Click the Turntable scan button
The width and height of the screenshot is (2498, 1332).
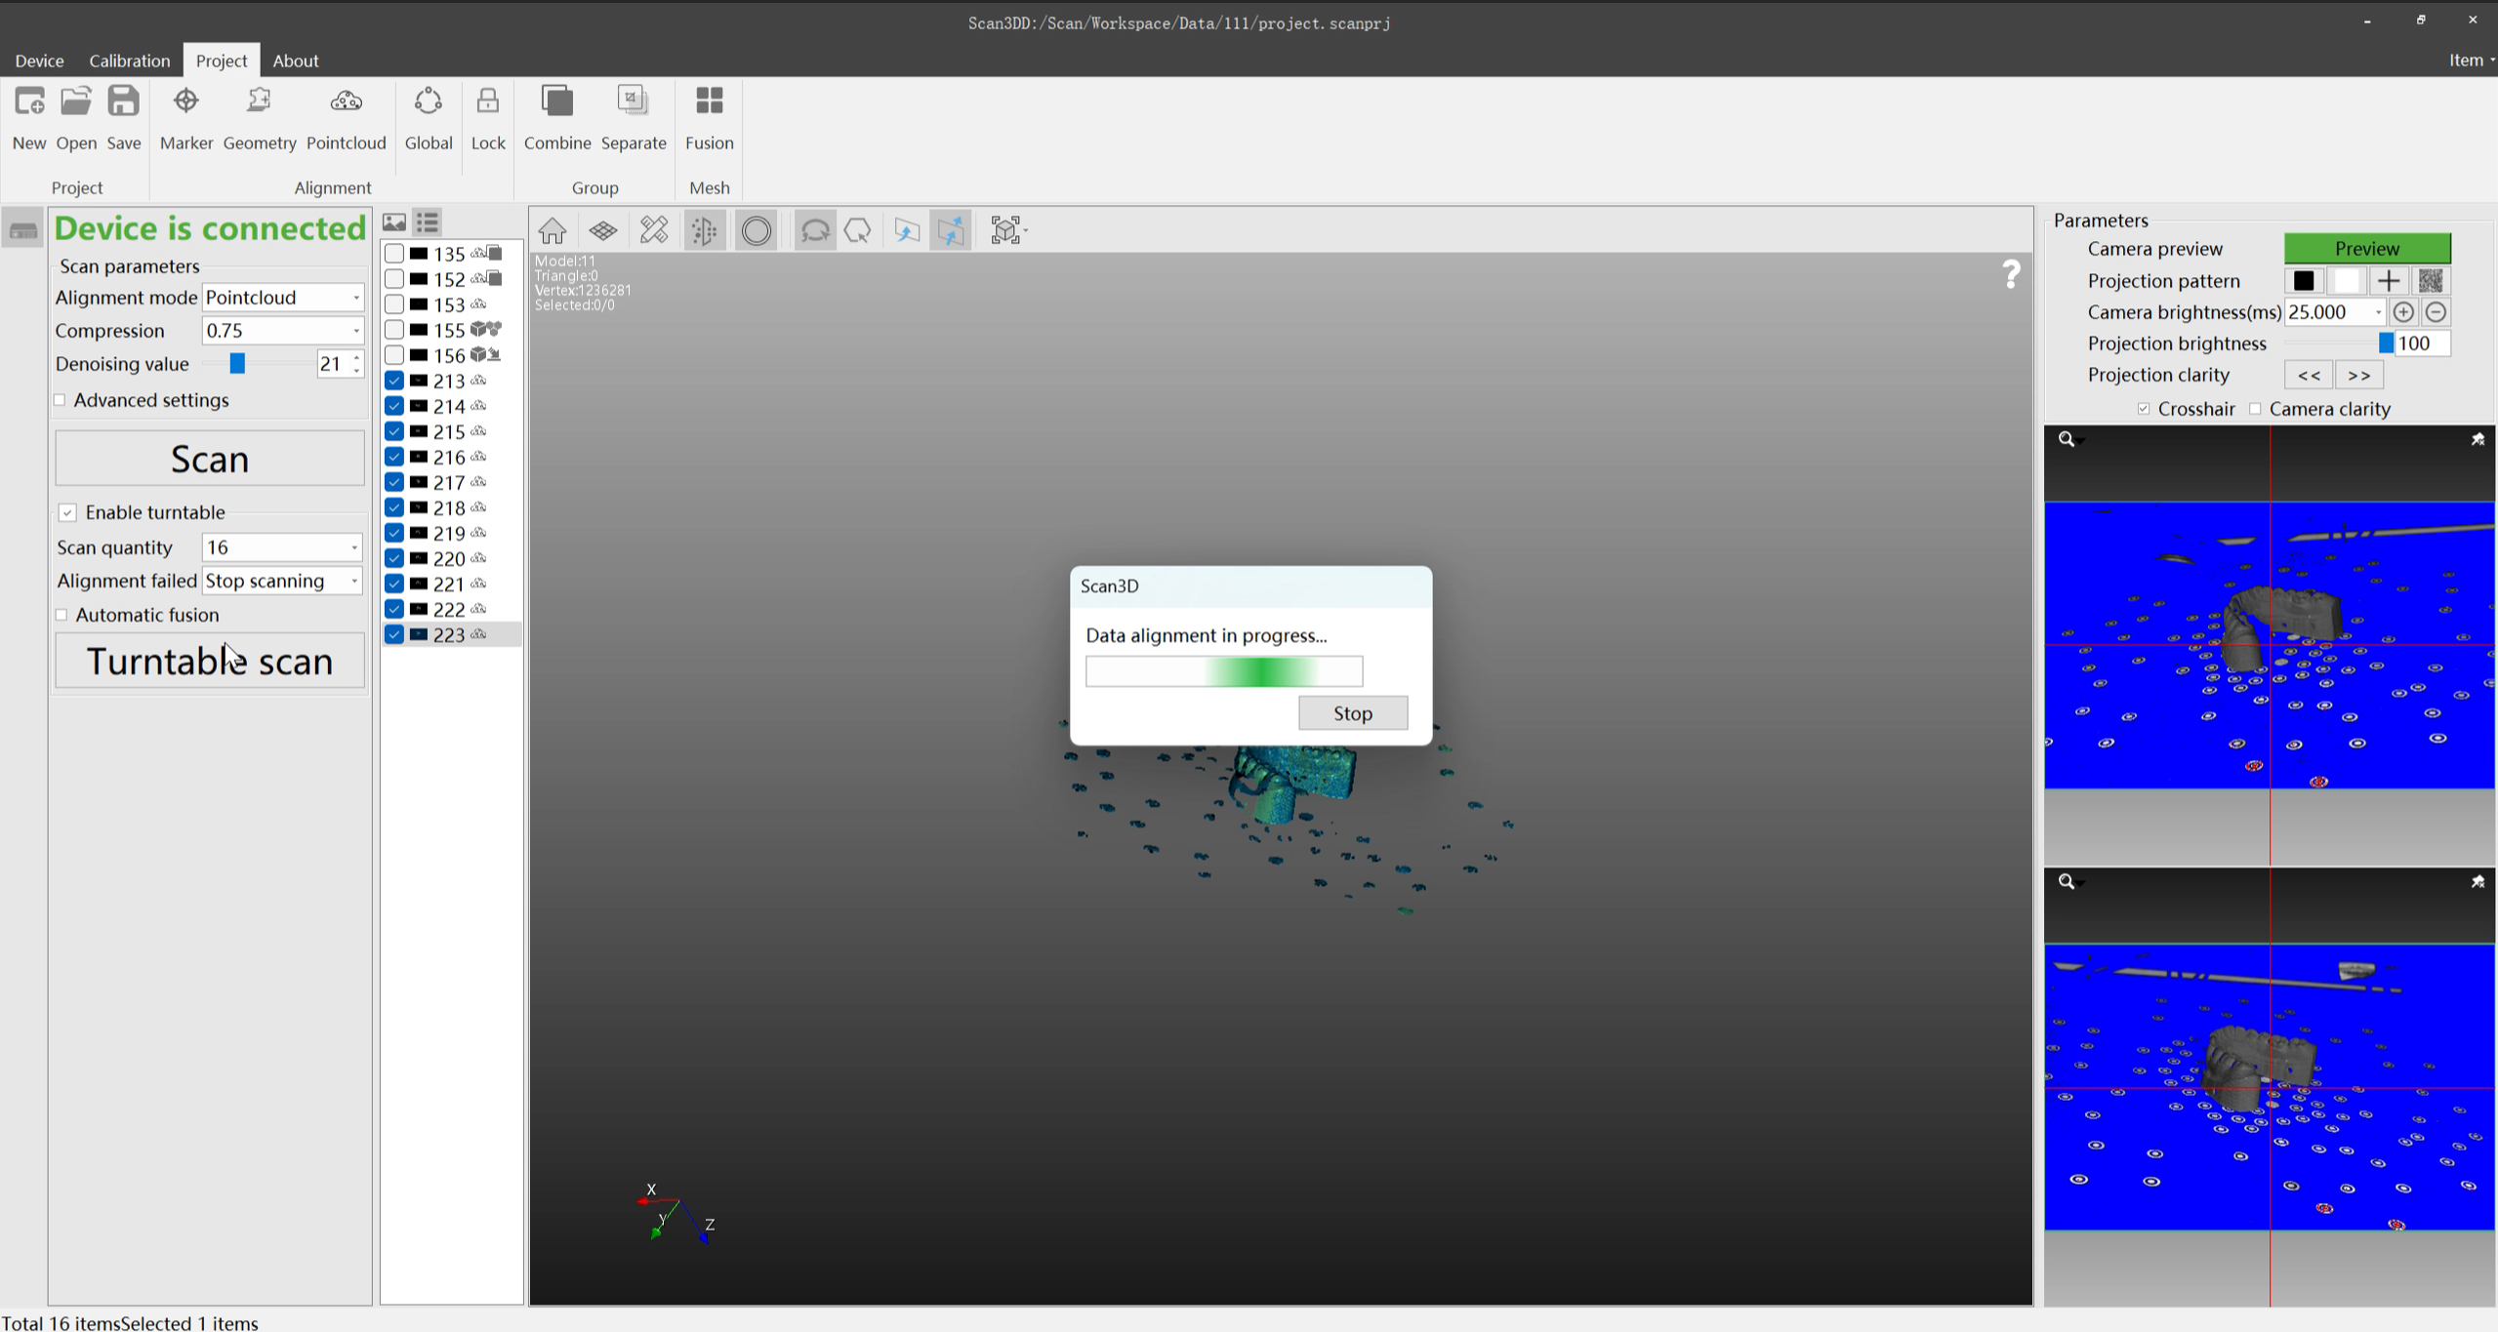tap(210, 661)
